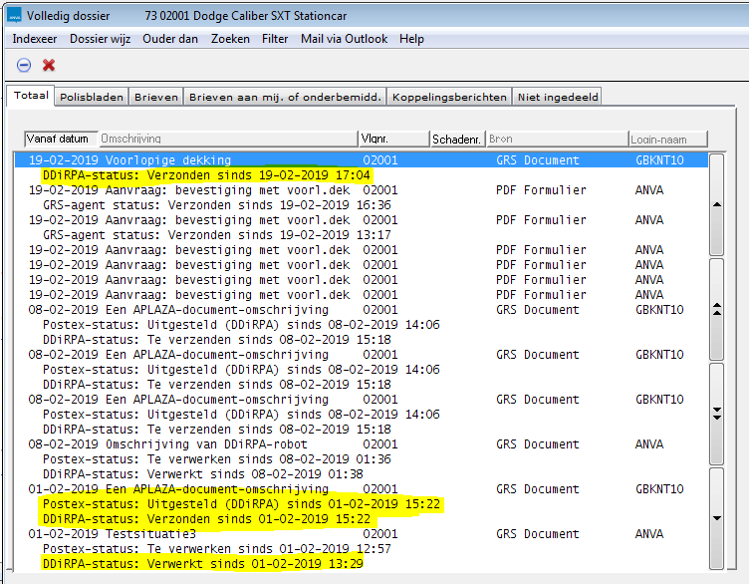Click the Omschrijving filter field

click(x=227, y=139)
